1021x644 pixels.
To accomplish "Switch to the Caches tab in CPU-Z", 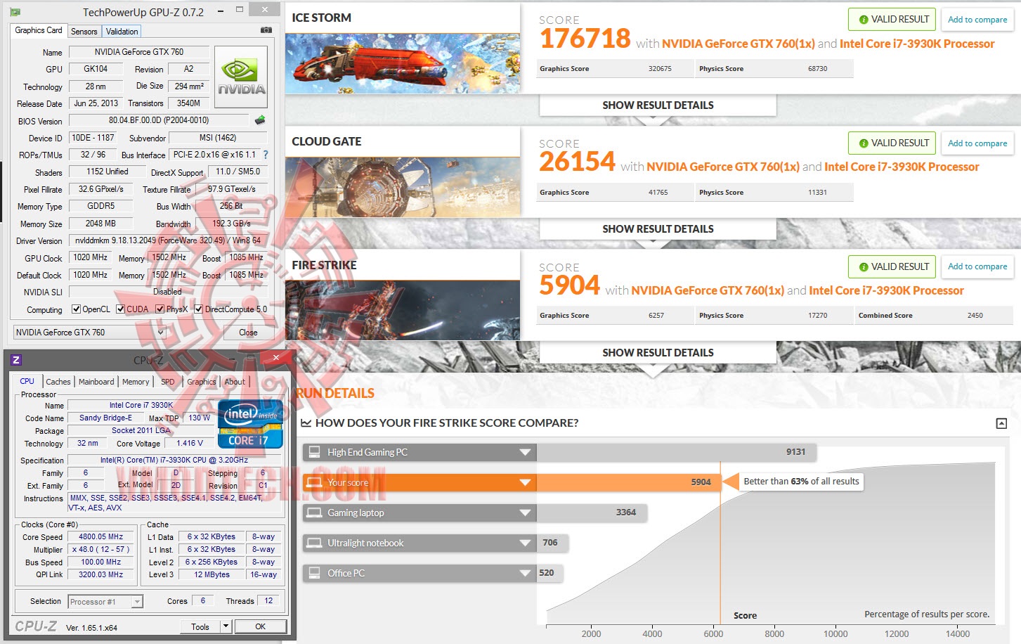I will click(x=58, y=382).
